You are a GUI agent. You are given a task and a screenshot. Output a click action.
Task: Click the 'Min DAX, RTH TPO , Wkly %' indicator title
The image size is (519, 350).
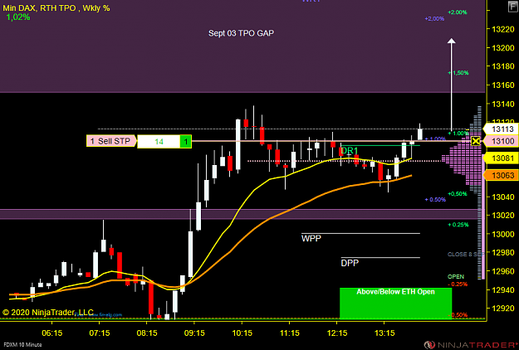coord(56,8)
